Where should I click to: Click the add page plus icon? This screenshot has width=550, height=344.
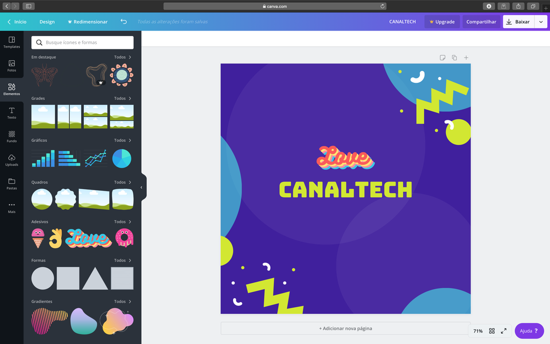tap(466, 58)
